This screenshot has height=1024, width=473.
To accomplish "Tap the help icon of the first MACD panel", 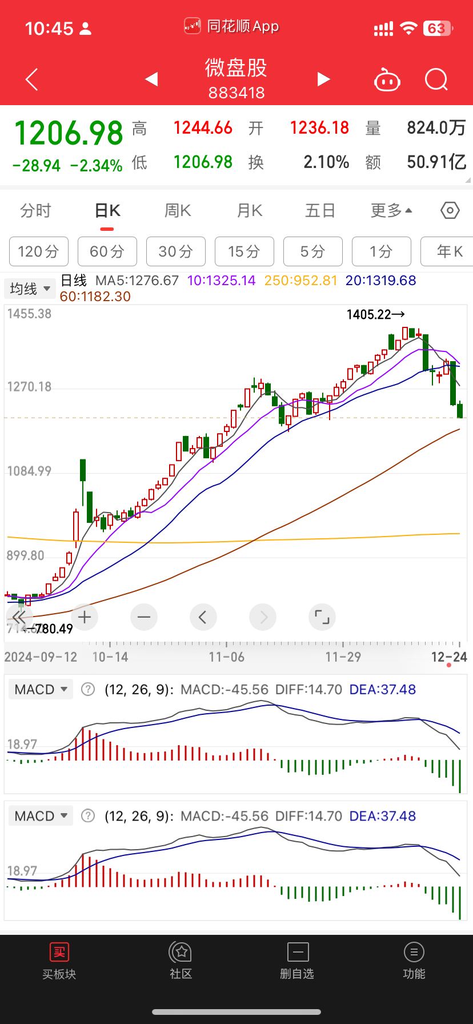I will click(x=88, y=689).
